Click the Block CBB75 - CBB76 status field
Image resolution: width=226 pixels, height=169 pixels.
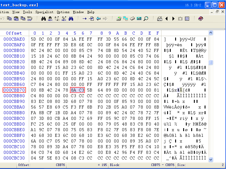(x=142, y=165)
